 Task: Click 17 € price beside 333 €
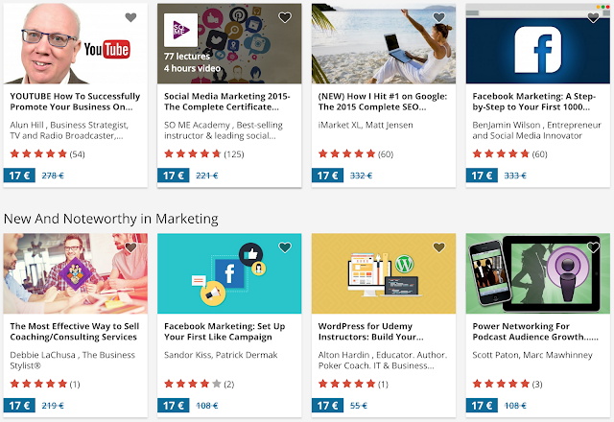(482, 176)
